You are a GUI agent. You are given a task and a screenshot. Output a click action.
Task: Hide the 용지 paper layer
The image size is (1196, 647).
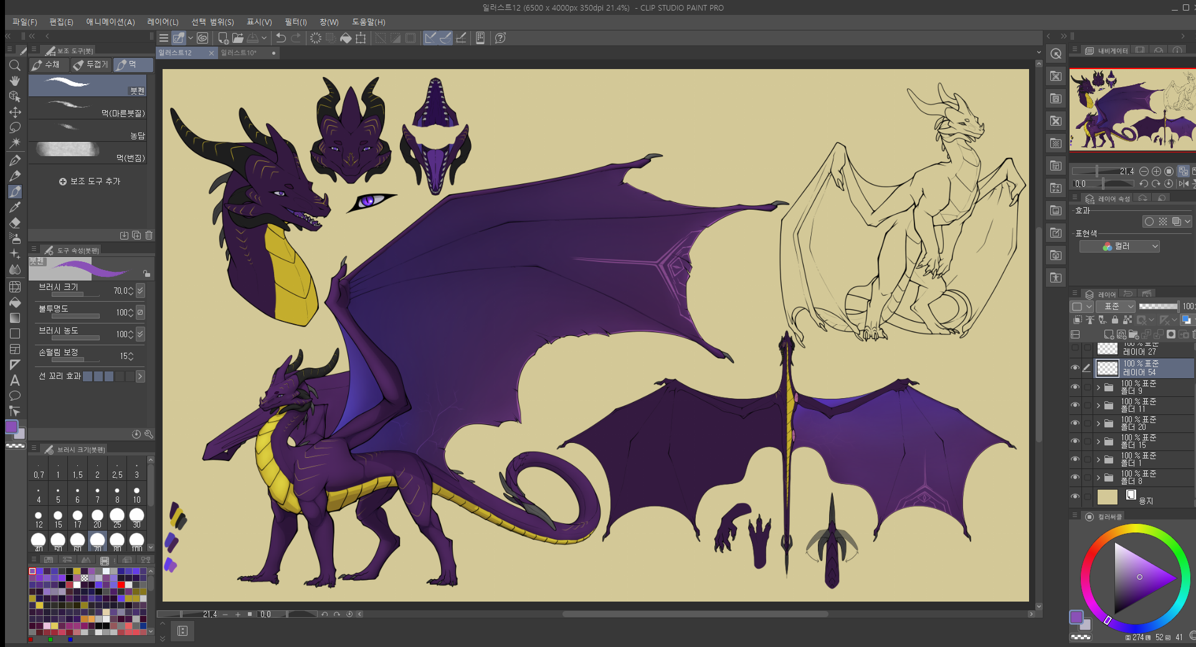pyautogui.click(x=1075, y=496)
